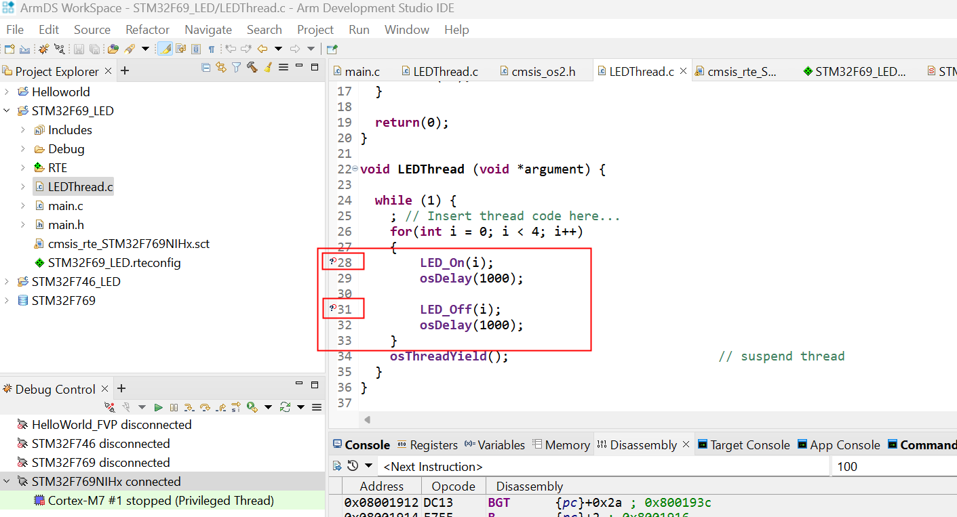
Task: Disconnect from target using plug icon
Action: 110,407
